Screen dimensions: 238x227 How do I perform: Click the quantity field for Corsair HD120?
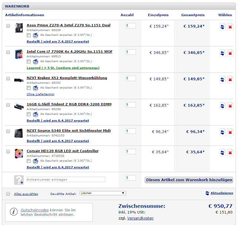131,152
